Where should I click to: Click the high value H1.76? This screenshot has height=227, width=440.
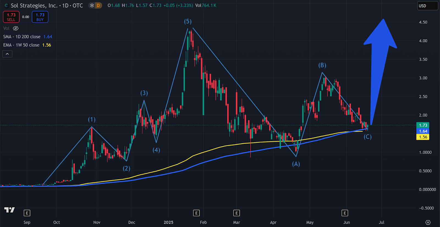coord(128,5)
